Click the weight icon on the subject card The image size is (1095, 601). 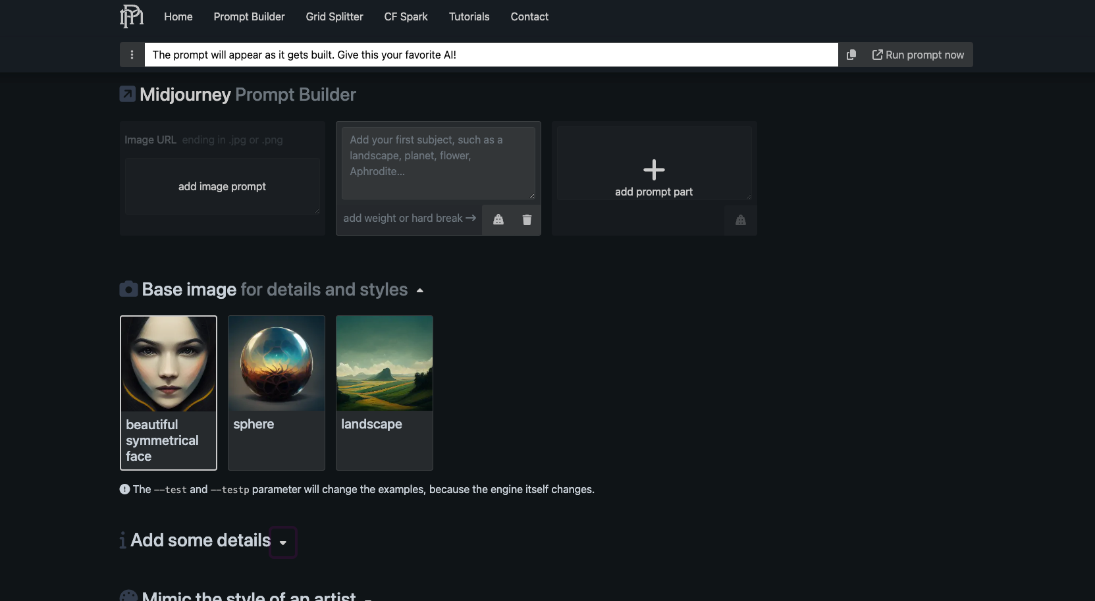(x=498, y=220)
